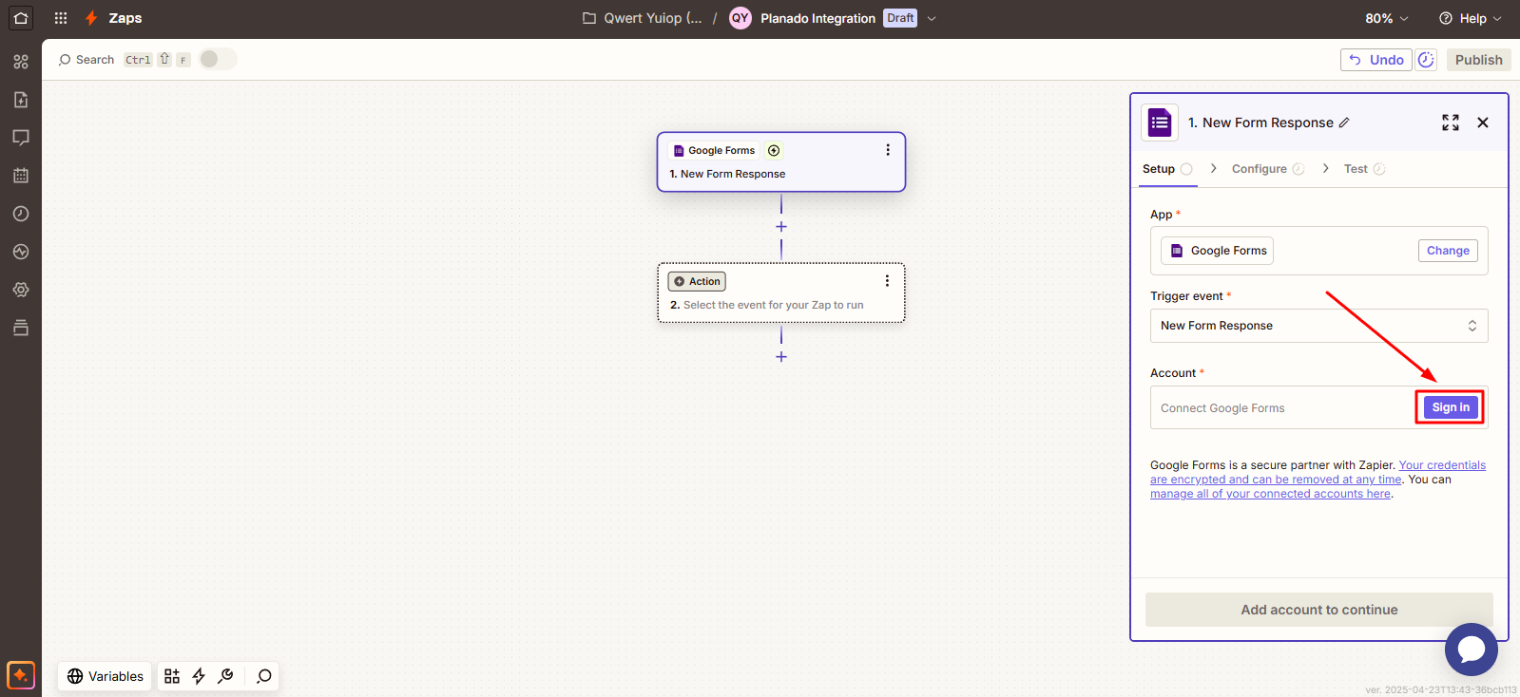Screen dimensions: 1520x697
Task: Switch to the Test tab
Action: point(1365,169)
